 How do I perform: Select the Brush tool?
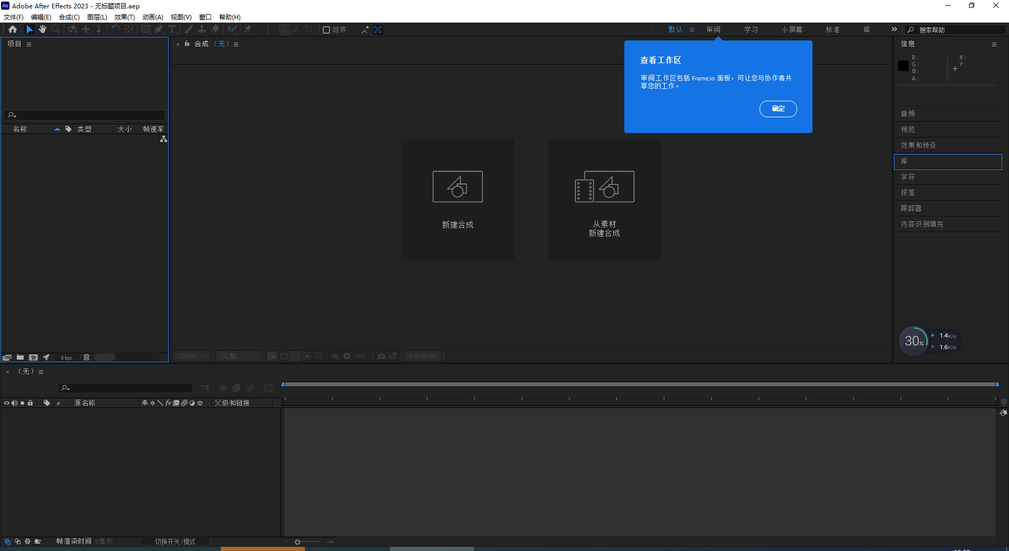[189, 29]
